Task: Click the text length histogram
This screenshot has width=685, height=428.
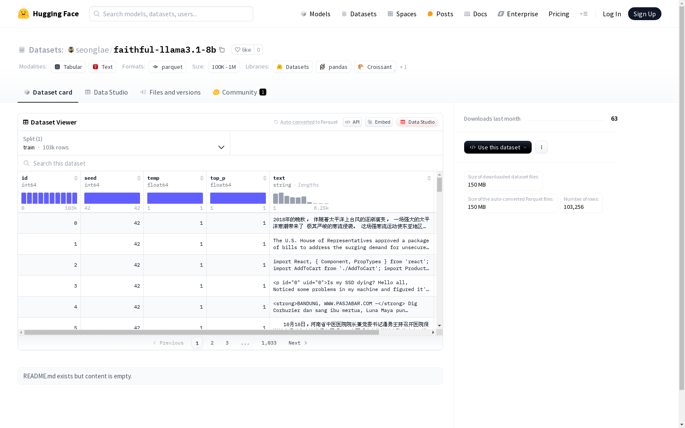Action: tap(301, 198)
